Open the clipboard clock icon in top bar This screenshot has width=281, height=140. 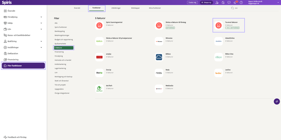[223, 3]
